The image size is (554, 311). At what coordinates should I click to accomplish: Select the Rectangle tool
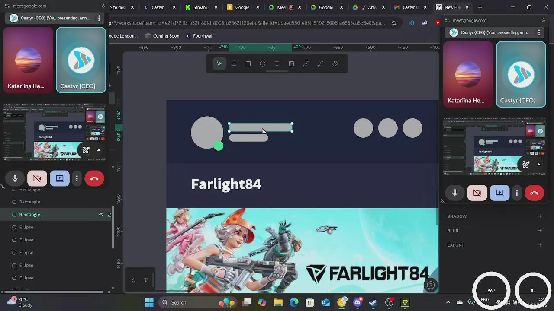[248, 64]
